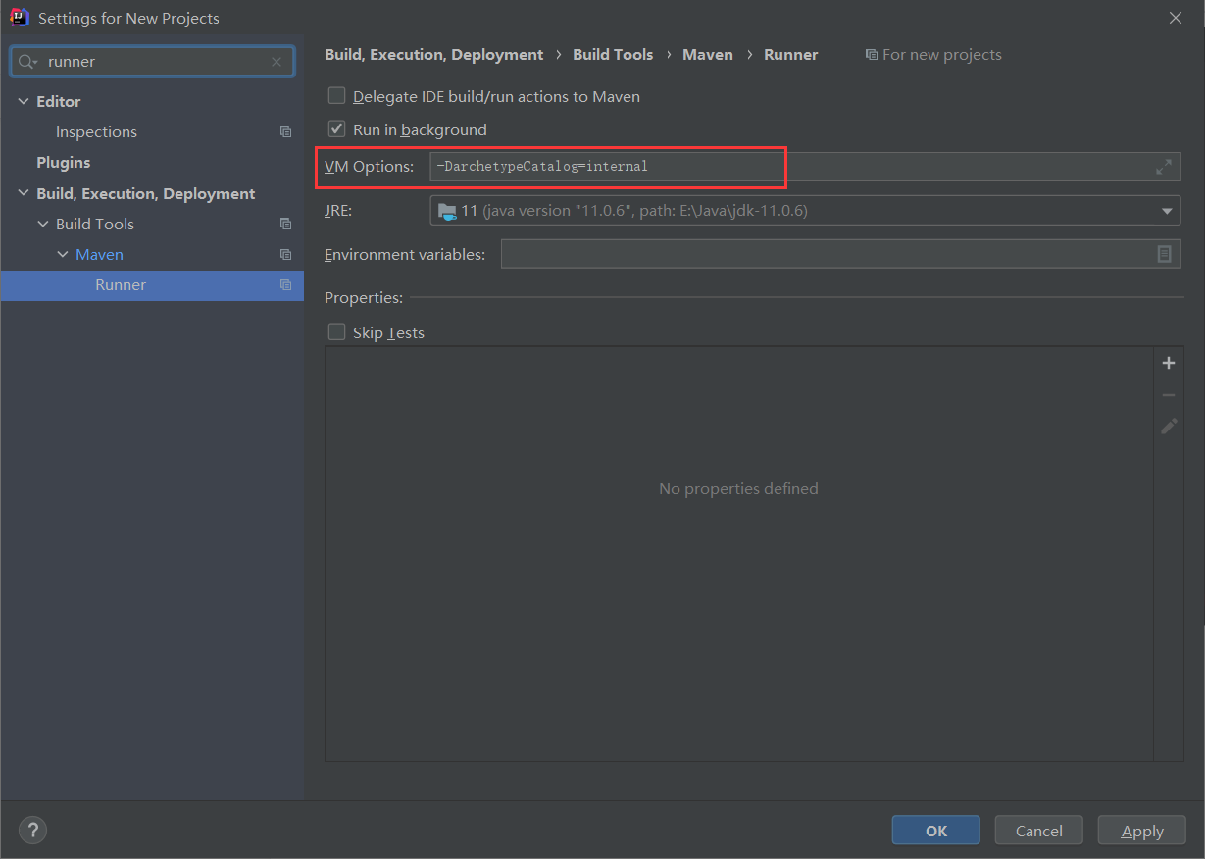Select Inspections in settings tree
The height and width of the screenshot is (859, 1205).
[96, 132]
